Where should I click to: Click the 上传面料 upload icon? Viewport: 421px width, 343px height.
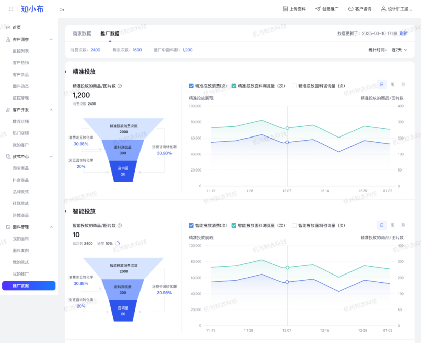(x=285, y=9)
